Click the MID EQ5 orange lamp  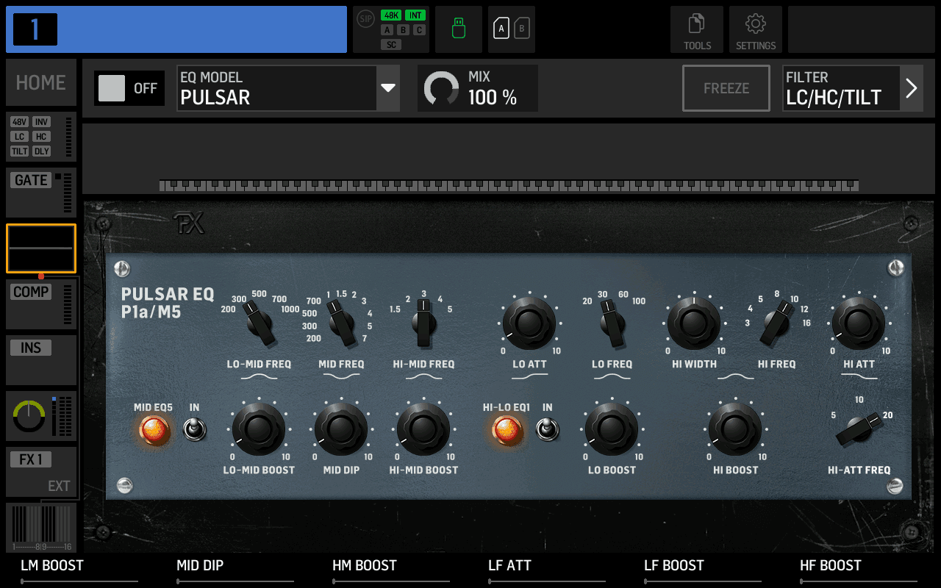pyautogui.click(x=154, y=430)
